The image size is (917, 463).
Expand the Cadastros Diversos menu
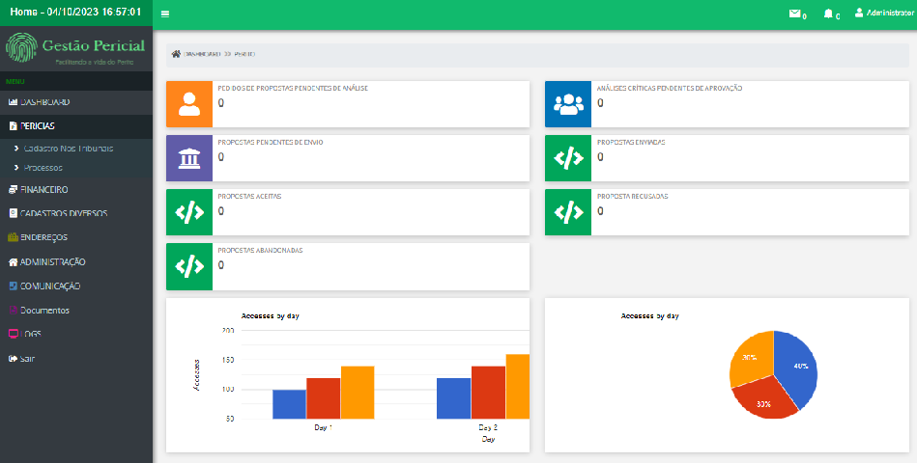point(63,213)
